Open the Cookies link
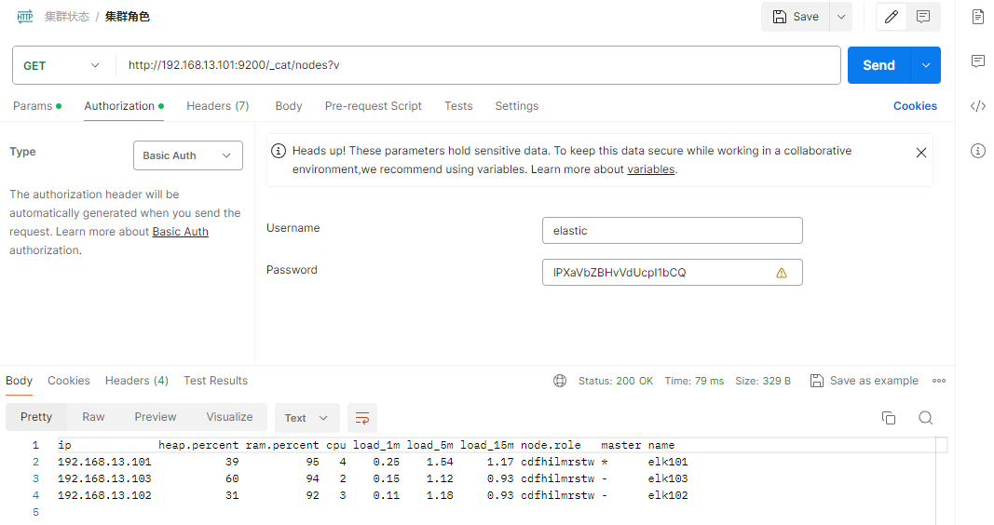 (914, 106)
